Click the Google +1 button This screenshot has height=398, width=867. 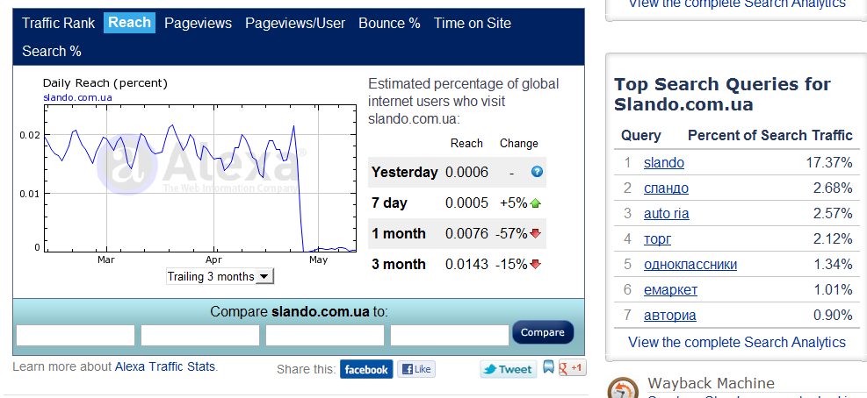pos(573,368)
